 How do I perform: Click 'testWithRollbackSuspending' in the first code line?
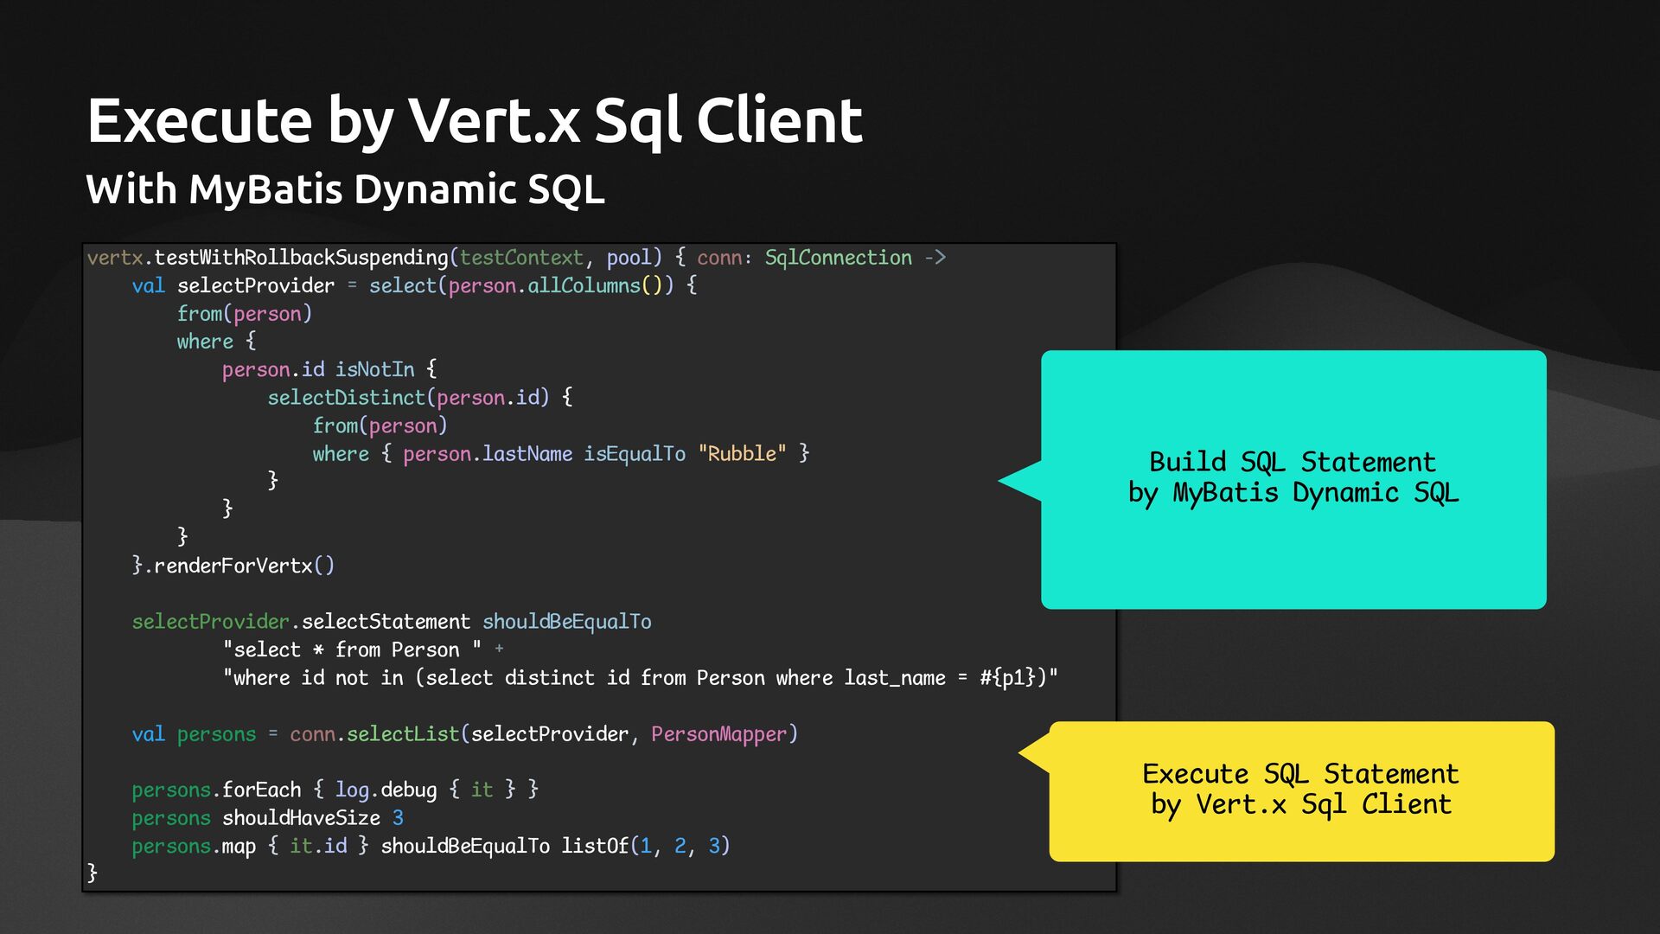pos(301,258)
